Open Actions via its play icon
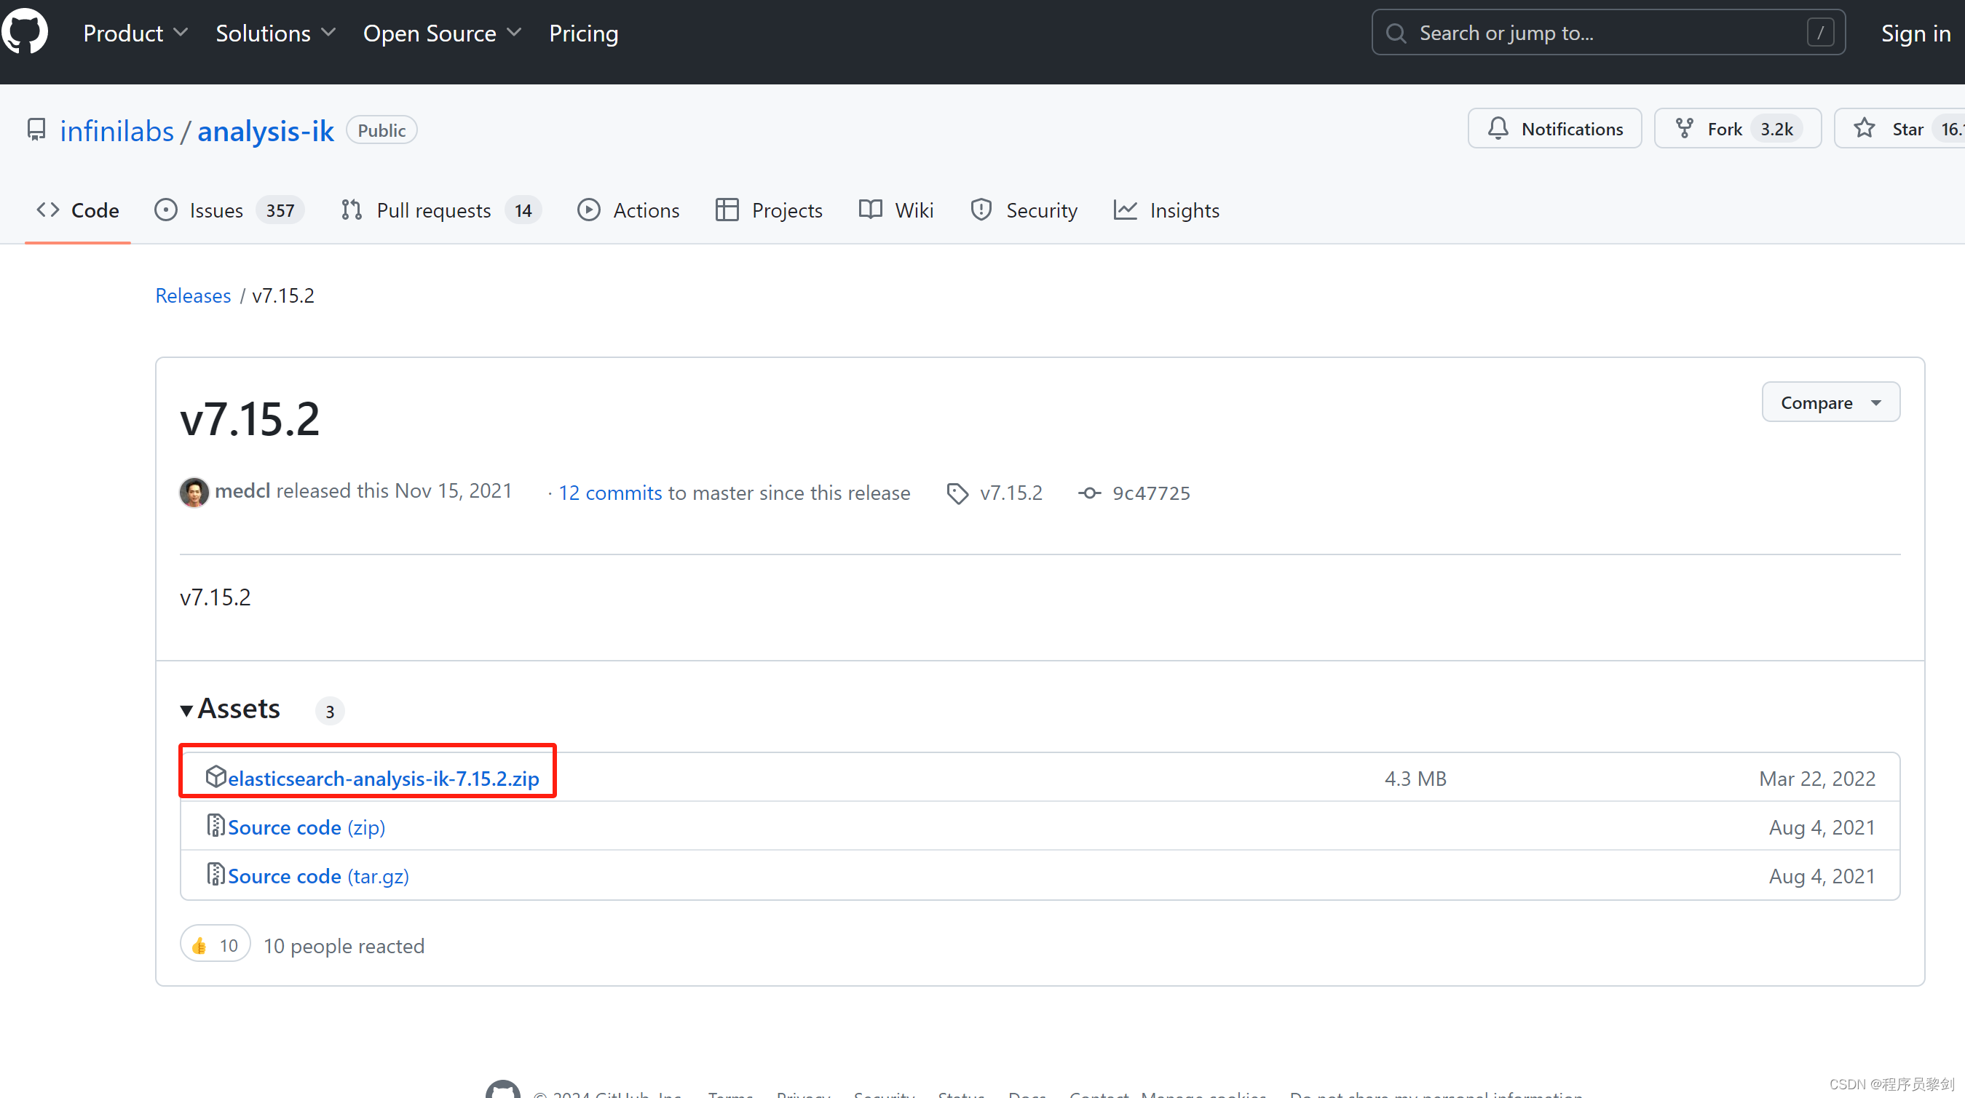 coord(590,210)
